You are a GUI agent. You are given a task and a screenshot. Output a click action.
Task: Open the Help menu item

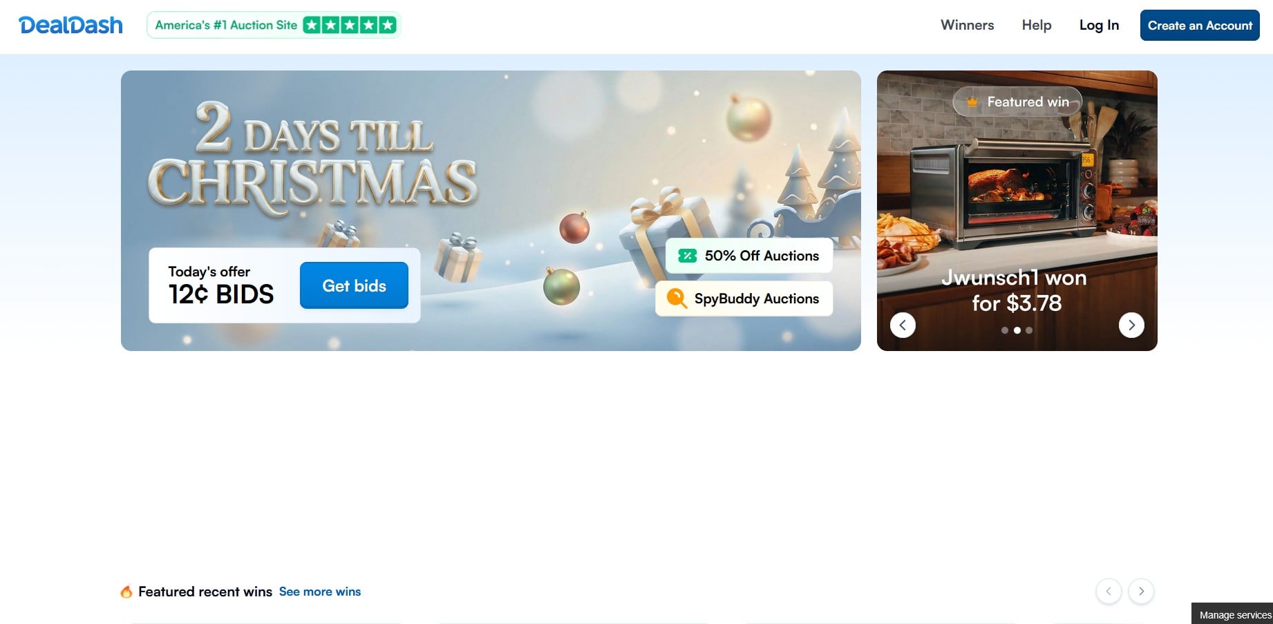(1037, 25)
